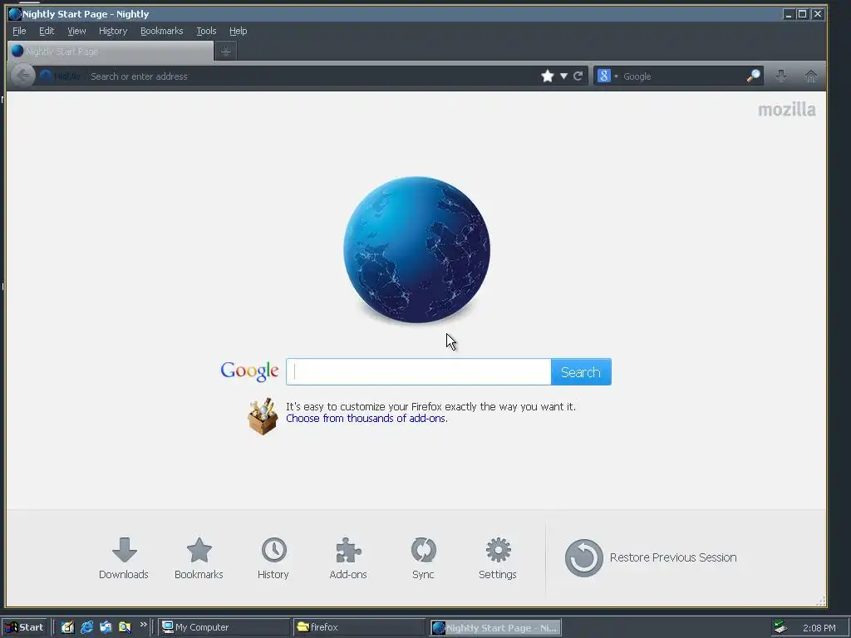851x638 pixels.
Task: Reload the page using refresh icon
Action: pos(578,76)
